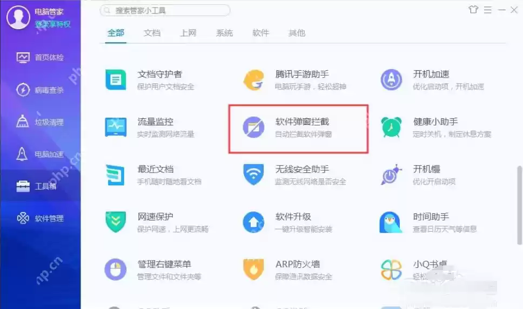Click the ARP防火墙 title text
This screenshot has width=523, height=309.
point(298,264)
